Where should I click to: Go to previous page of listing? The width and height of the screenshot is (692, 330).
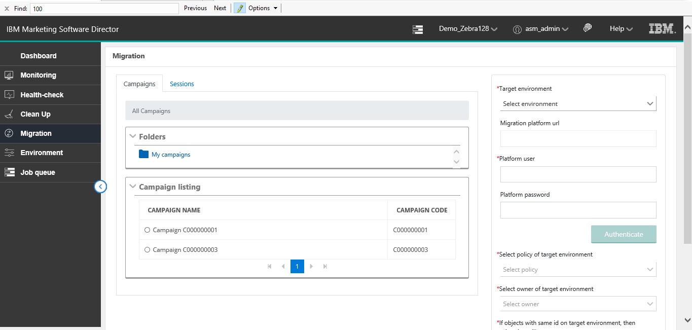(283, 266)
